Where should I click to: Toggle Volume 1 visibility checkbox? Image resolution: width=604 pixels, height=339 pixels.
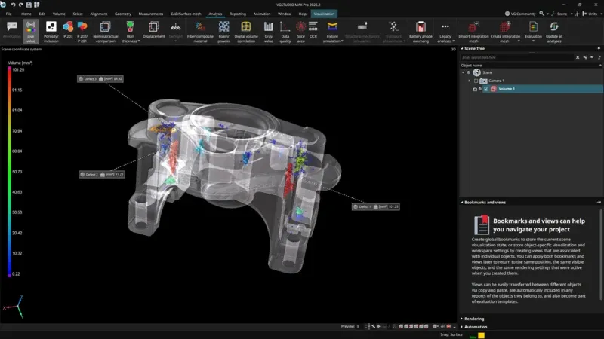pyautogui.click(x=486, y=89)
